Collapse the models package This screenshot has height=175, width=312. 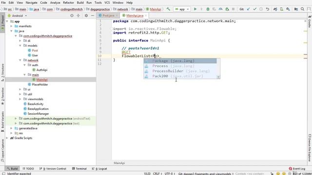(x=20, y=46)
